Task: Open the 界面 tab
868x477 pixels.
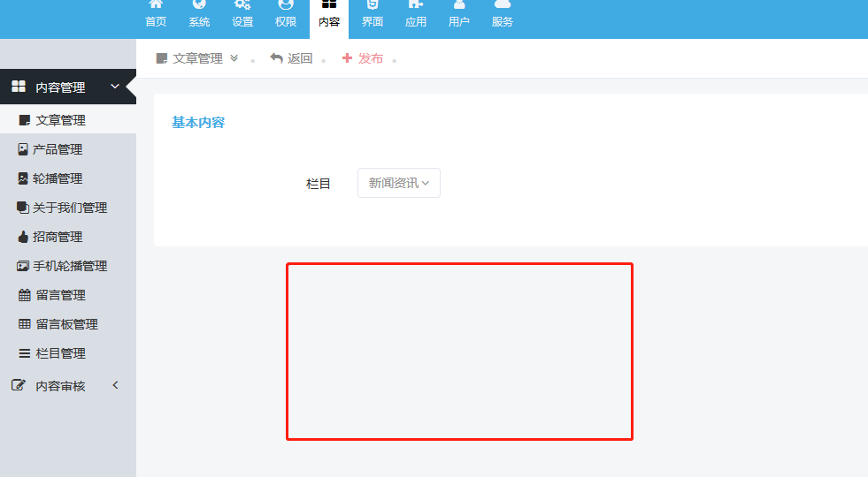Action: click(372, 16)
